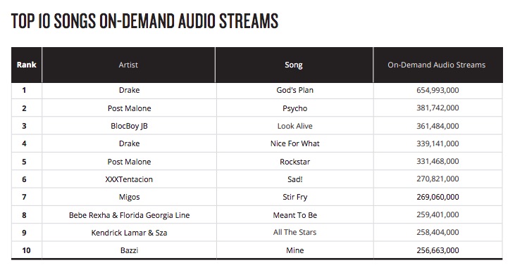The image size is (515, 277).
Task: Select the rank 10 number cell
Action: point(26,250)
